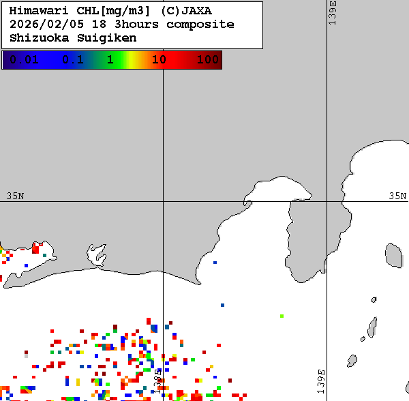Click the right 35N latitude label
Image resolution: width=409 pixels, height=401 pixels.
click(x=397, y=196)
